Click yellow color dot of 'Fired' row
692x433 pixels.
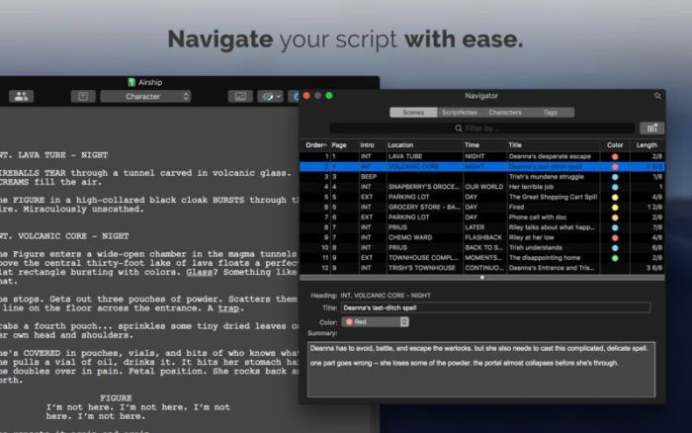pyautogui.click(x=615, y=208)
